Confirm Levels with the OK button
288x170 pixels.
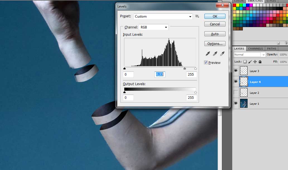(x=215, y=16)
